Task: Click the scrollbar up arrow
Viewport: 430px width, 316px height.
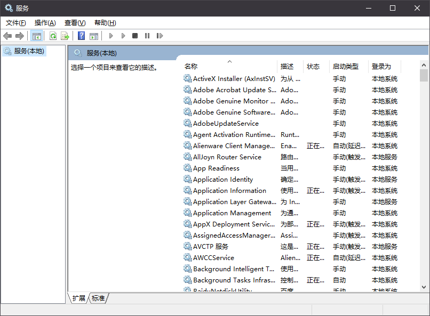Action: pos(424,65)
